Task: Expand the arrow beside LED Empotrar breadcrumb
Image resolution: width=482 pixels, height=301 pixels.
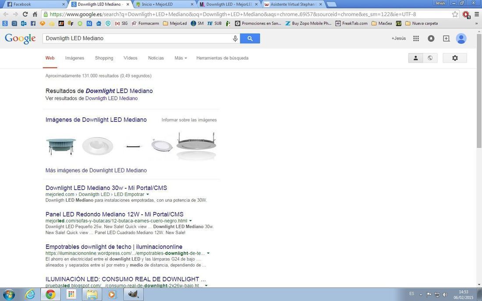Action: click(x=148, y=195)
